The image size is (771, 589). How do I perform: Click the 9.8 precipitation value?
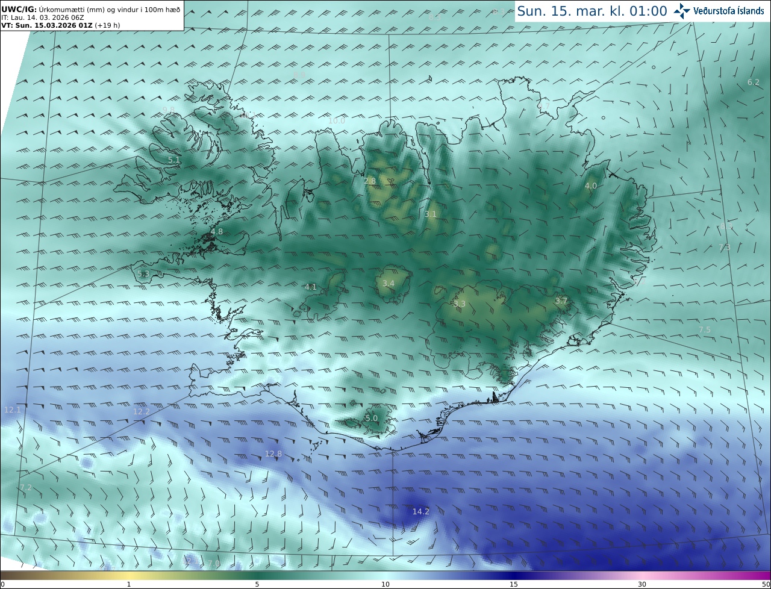169,110
